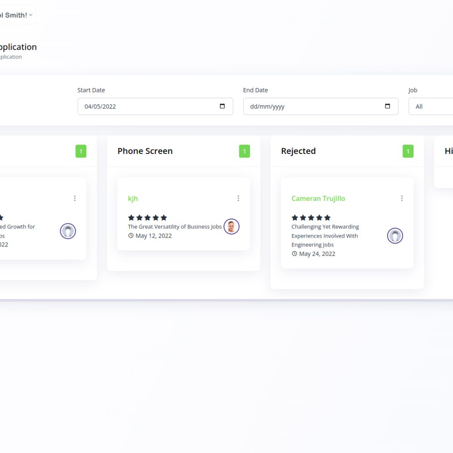Open the End Date calendar picker icon
Image resolution: width=453 pixels, height=453 pixels.
pos(388,106)
